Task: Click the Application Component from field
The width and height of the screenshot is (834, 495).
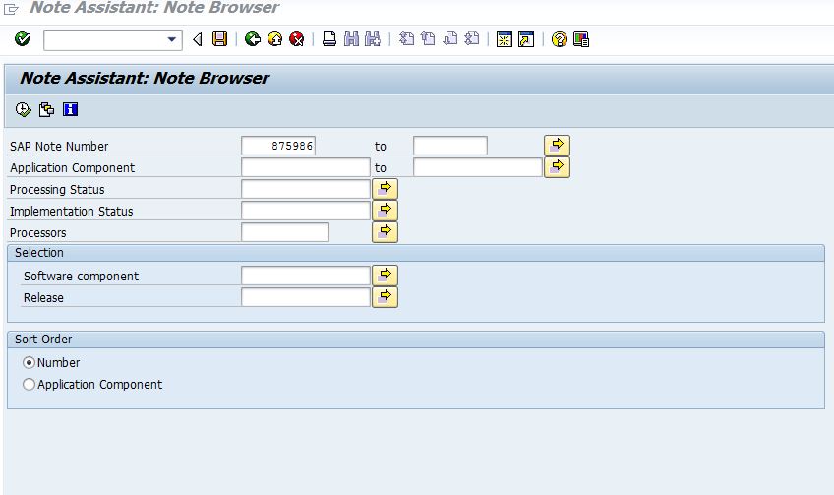Action: (x=305, y=167)
